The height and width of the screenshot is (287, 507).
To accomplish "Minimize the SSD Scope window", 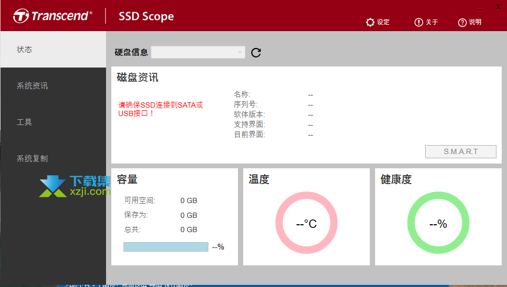I will 480,9.
